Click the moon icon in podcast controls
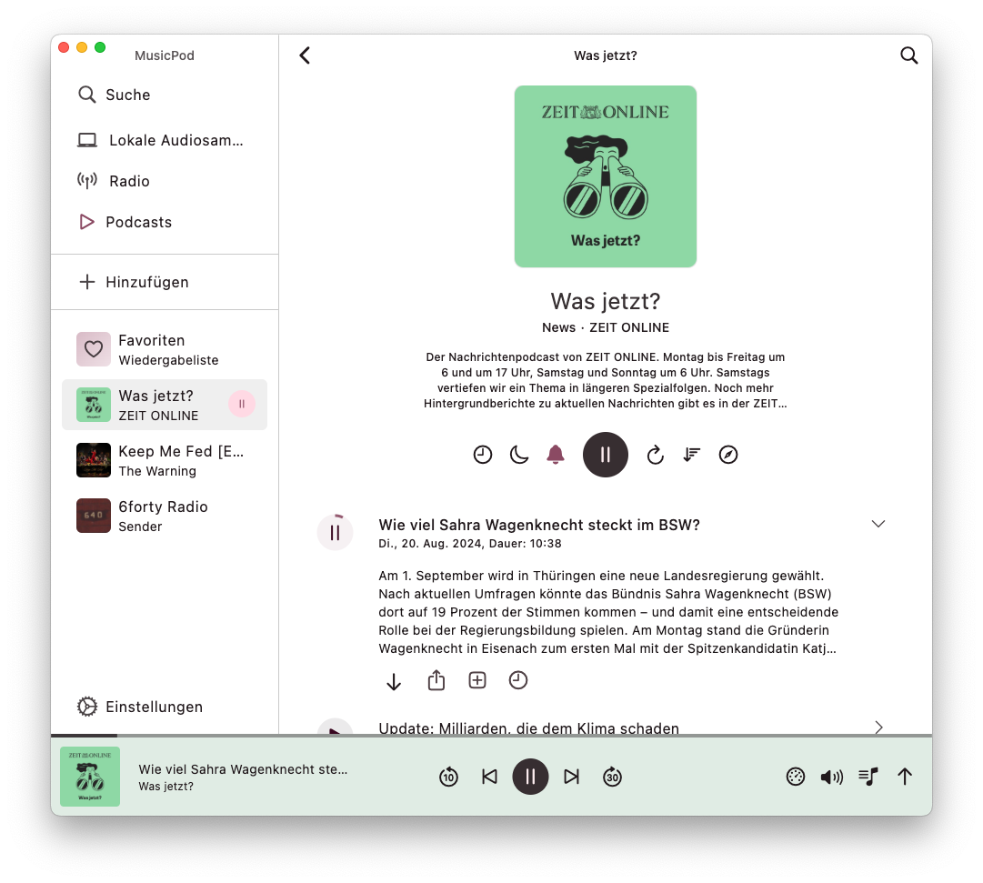983x883 pixels. [x=519, y=455]
